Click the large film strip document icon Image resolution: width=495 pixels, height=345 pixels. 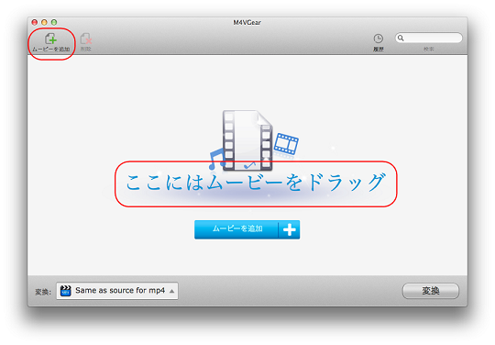(x=247, y=140)
